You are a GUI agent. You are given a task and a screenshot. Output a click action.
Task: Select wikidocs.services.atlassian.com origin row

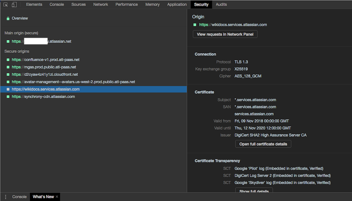coord(93,89)
